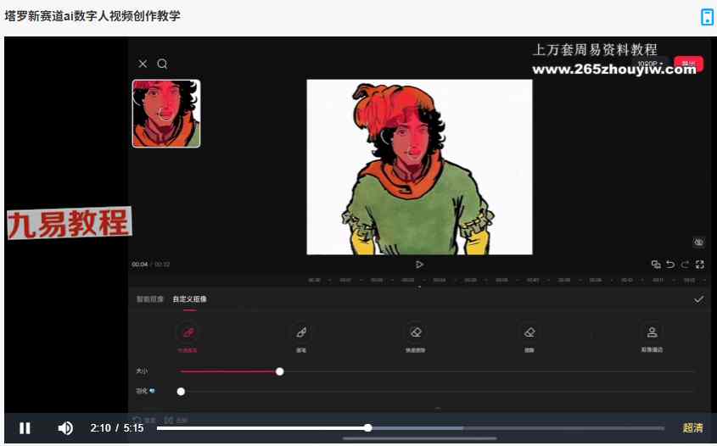Image resolution: width=717 pixels, height=446 pixels.
Task: Open the mobile phone icon at top right
Action: 706,17
